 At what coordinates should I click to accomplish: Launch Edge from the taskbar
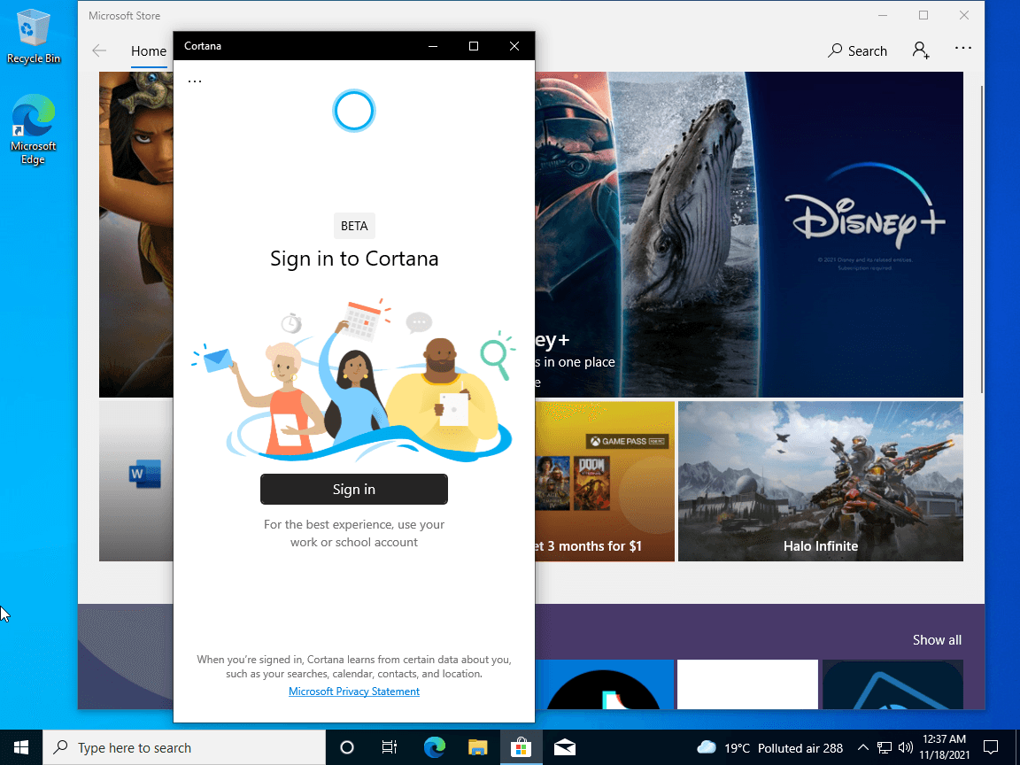[434, 747]
